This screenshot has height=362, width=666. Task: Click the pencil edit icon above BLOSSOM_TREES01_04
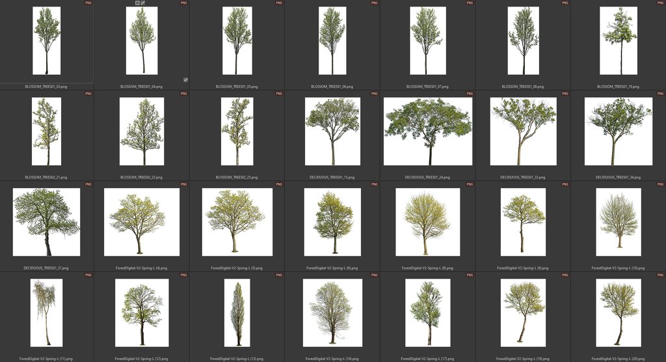[143, 3]
